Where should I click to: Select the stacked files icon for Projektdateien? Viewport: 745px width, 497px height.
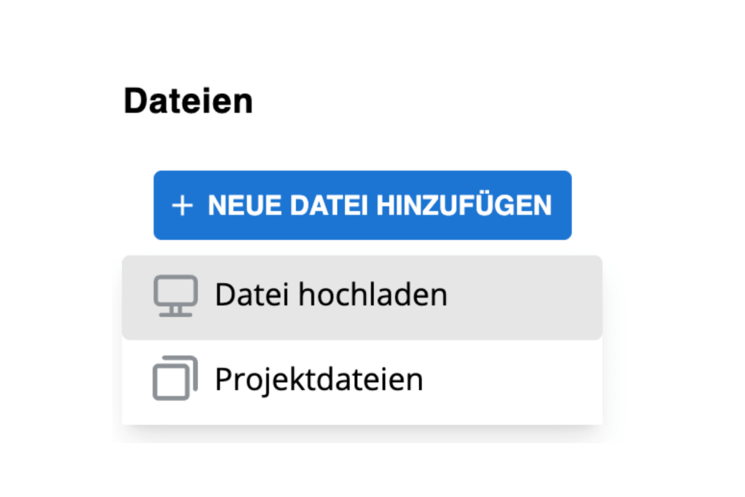(x=175, y=378)
